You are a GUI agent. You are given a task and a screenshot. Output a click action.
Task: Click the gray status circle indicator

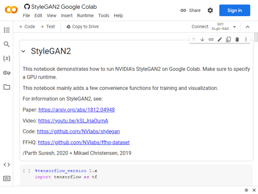tap(246, 190)
